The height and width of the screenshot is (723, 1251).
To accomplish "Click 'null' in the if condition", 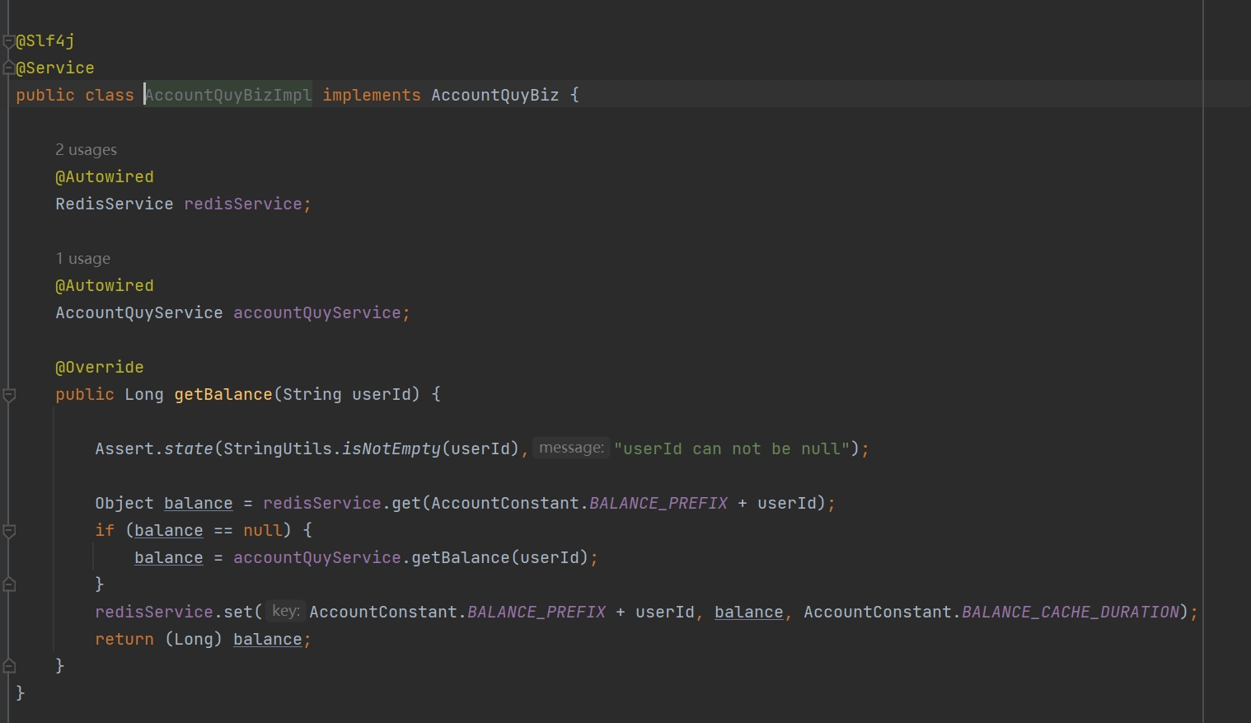I will [x=263, y=531].
